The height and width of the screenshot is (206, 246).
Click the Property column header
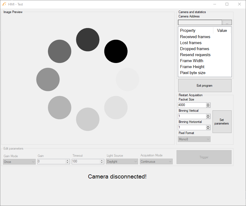pyautogui.click(x=196, y=31)
